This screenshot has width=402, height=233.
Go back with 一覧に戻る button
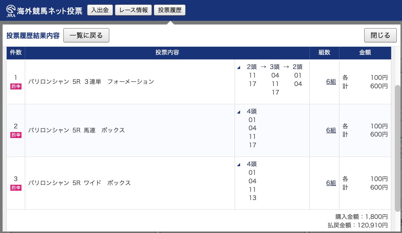pyautogui.click(x=86, y=35)
